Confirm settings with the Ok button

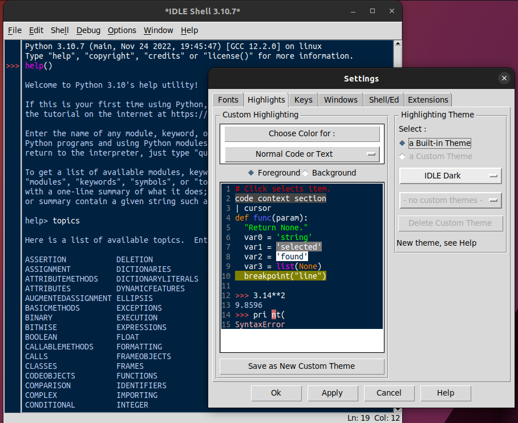tap(276, 393)
